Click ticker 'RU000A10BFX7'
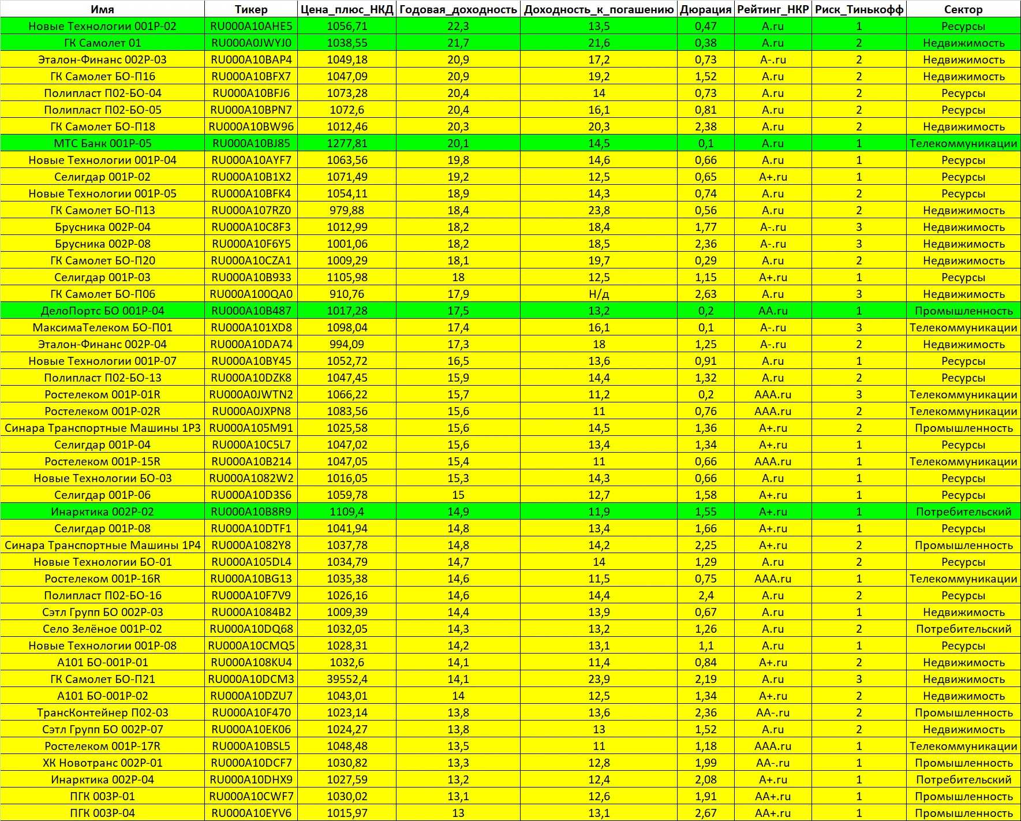 [x=252, y=76]
